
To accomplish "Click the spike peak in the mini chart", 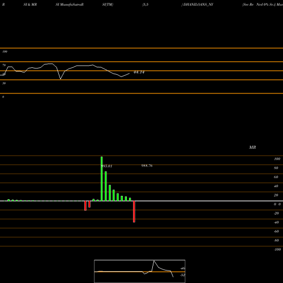I will [154, 261].
